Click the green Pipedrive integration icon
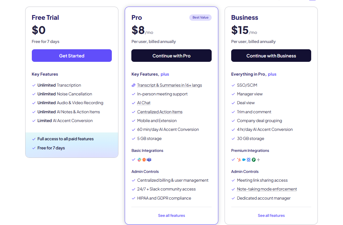Screen dimensions: 343x225 pyautogui.click(x=254, y=160)
